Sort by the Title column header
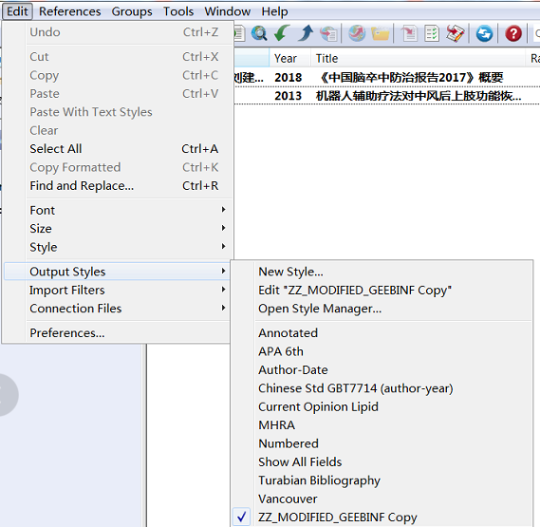 [419, 58]
